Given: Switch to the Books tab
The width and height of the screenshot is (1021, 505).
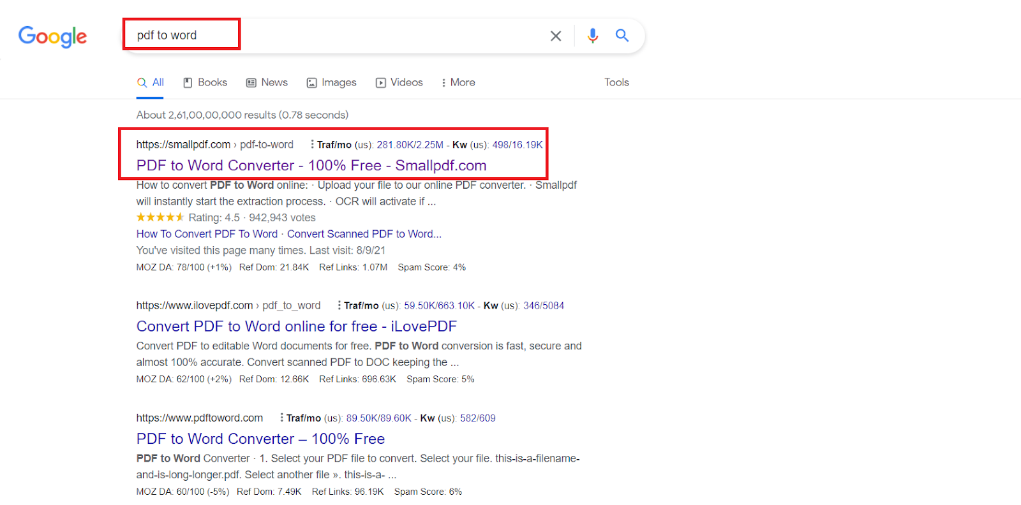Looking at the screenshot, I should 205,82.
